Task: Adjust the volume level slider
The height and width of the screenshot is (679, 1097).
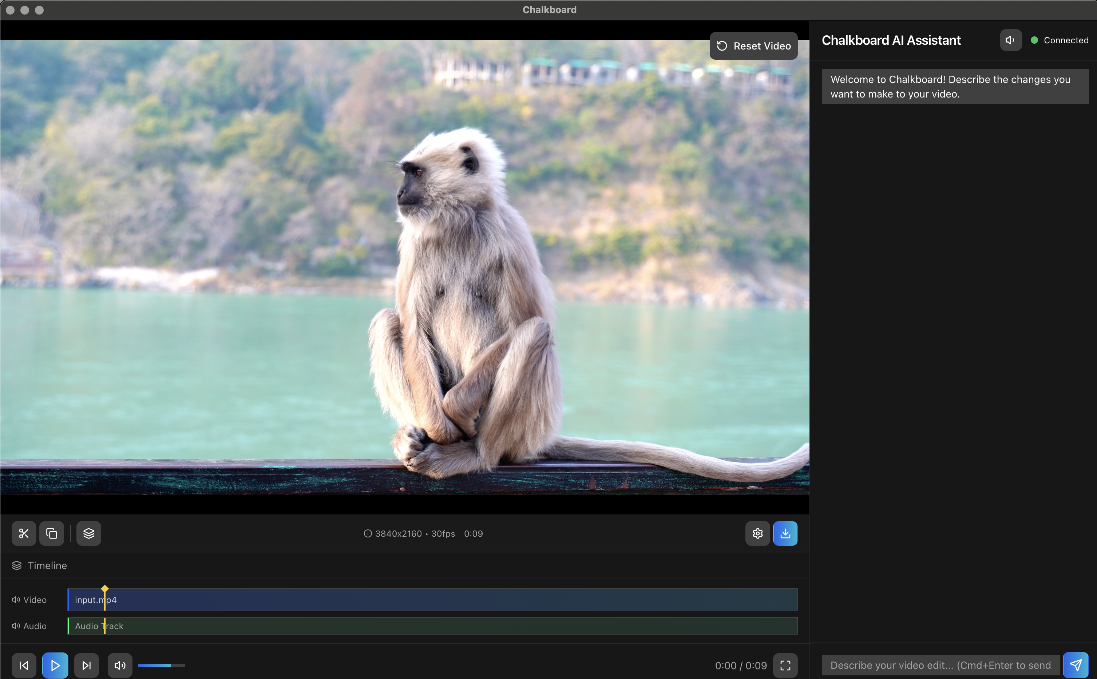Action: (161, 666)
